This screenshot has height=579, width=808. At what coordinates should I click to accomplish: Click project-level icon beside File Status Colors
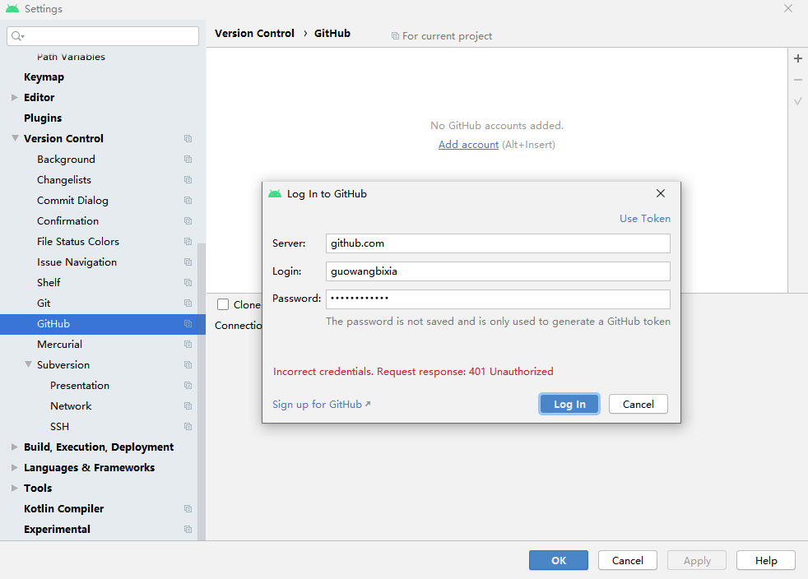(188, 242)
